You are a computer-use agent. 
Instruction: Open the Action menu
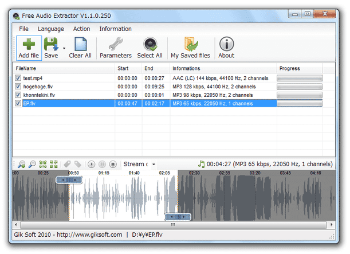(x=81, y=29)
